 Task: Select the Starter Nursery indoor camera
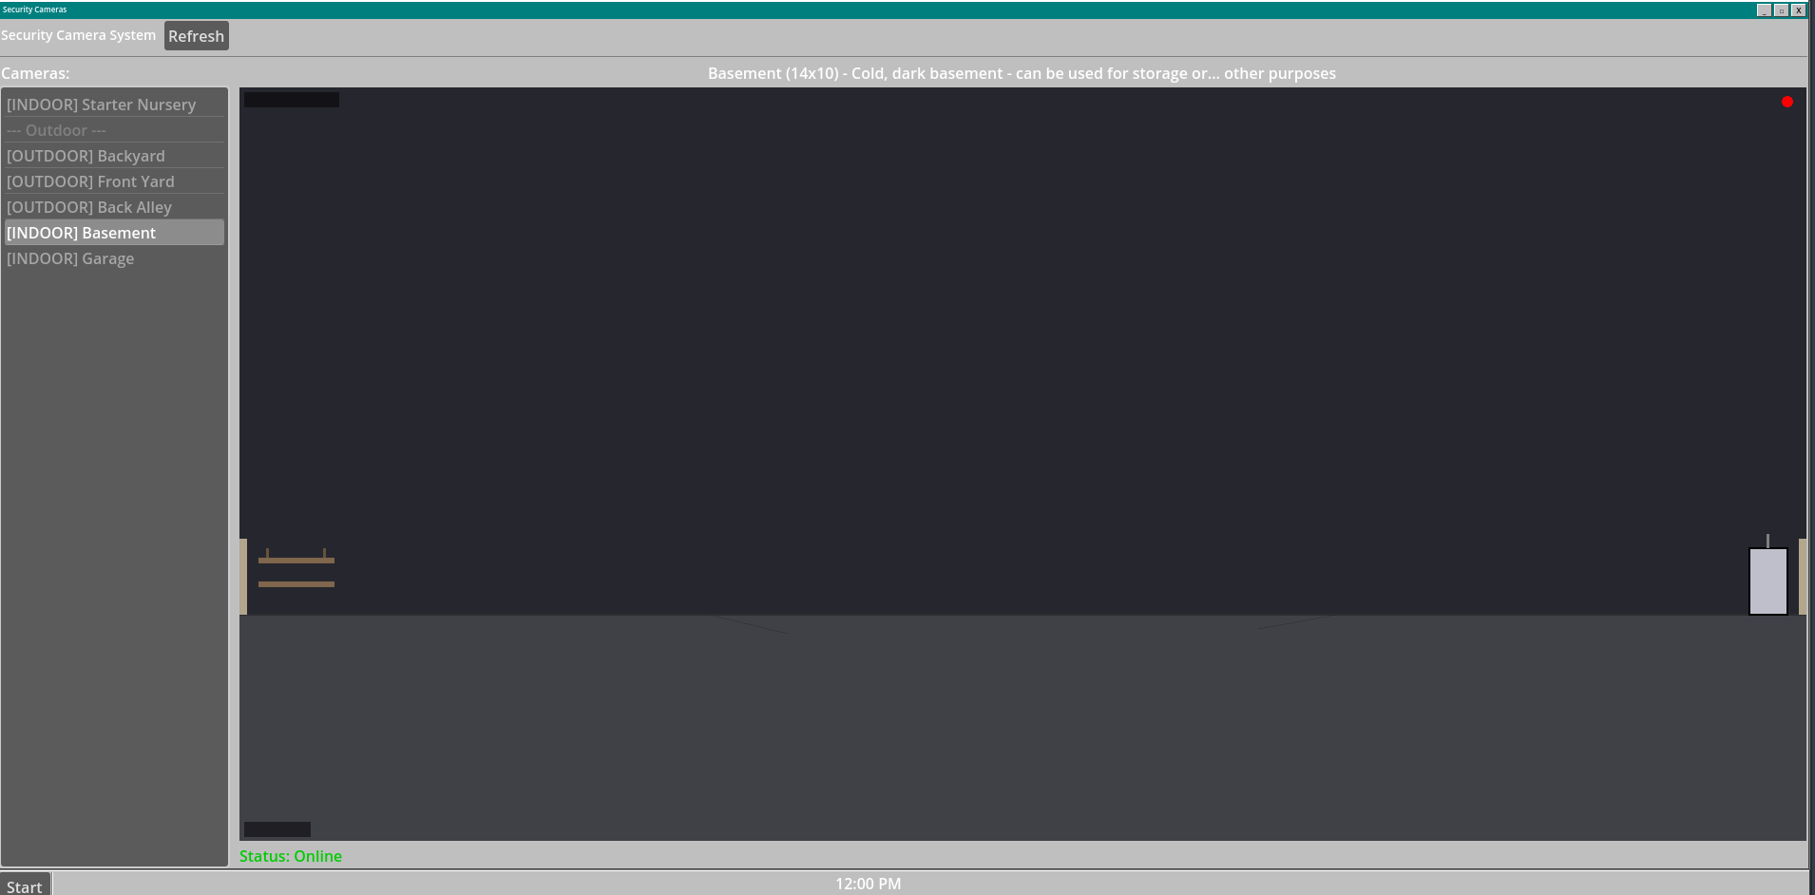tap(101, 105)
